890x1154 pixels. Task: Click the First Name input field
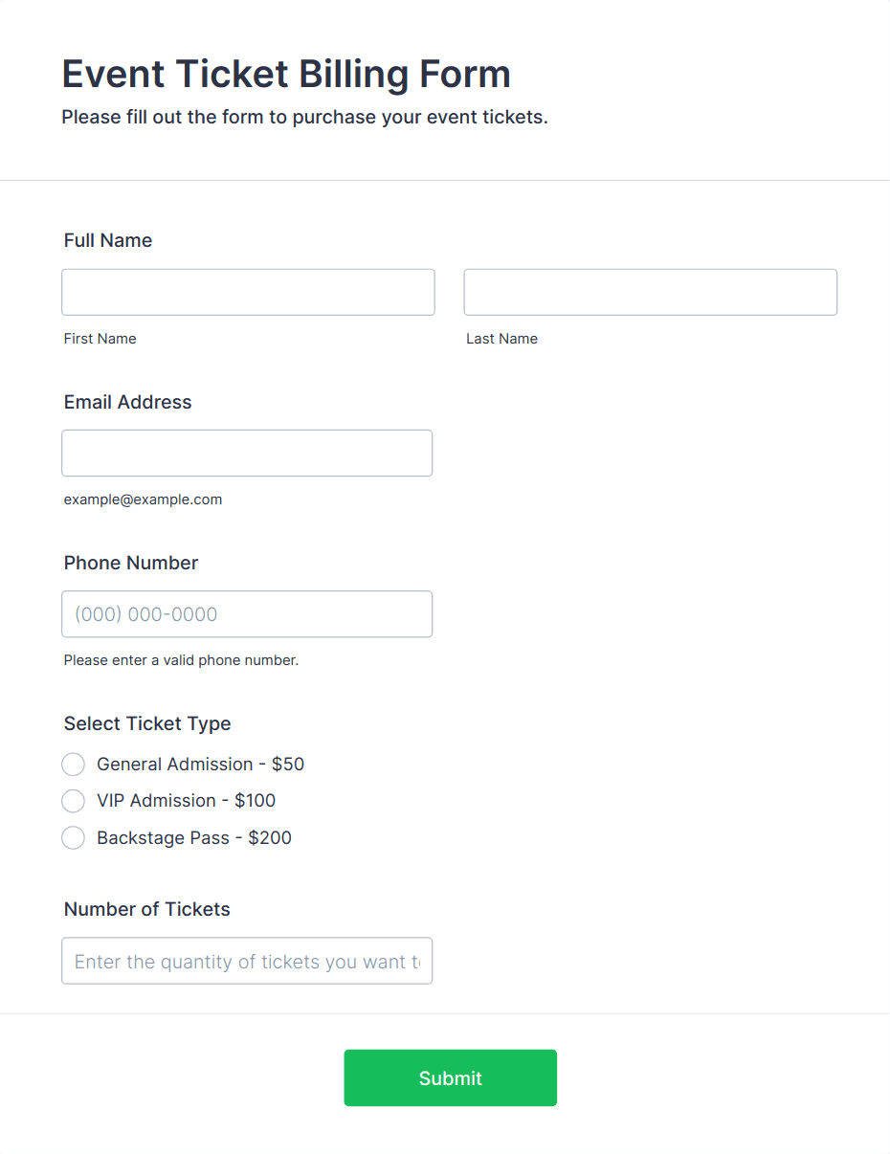(248, 292)
